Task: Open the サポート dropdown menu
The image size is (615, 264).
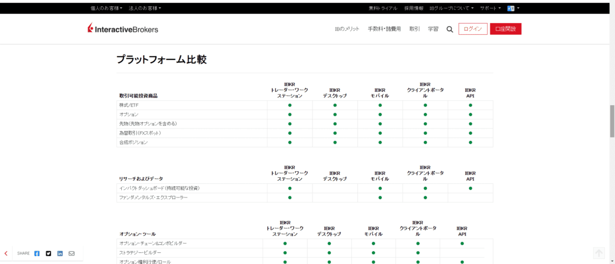Action: [490, 8]
